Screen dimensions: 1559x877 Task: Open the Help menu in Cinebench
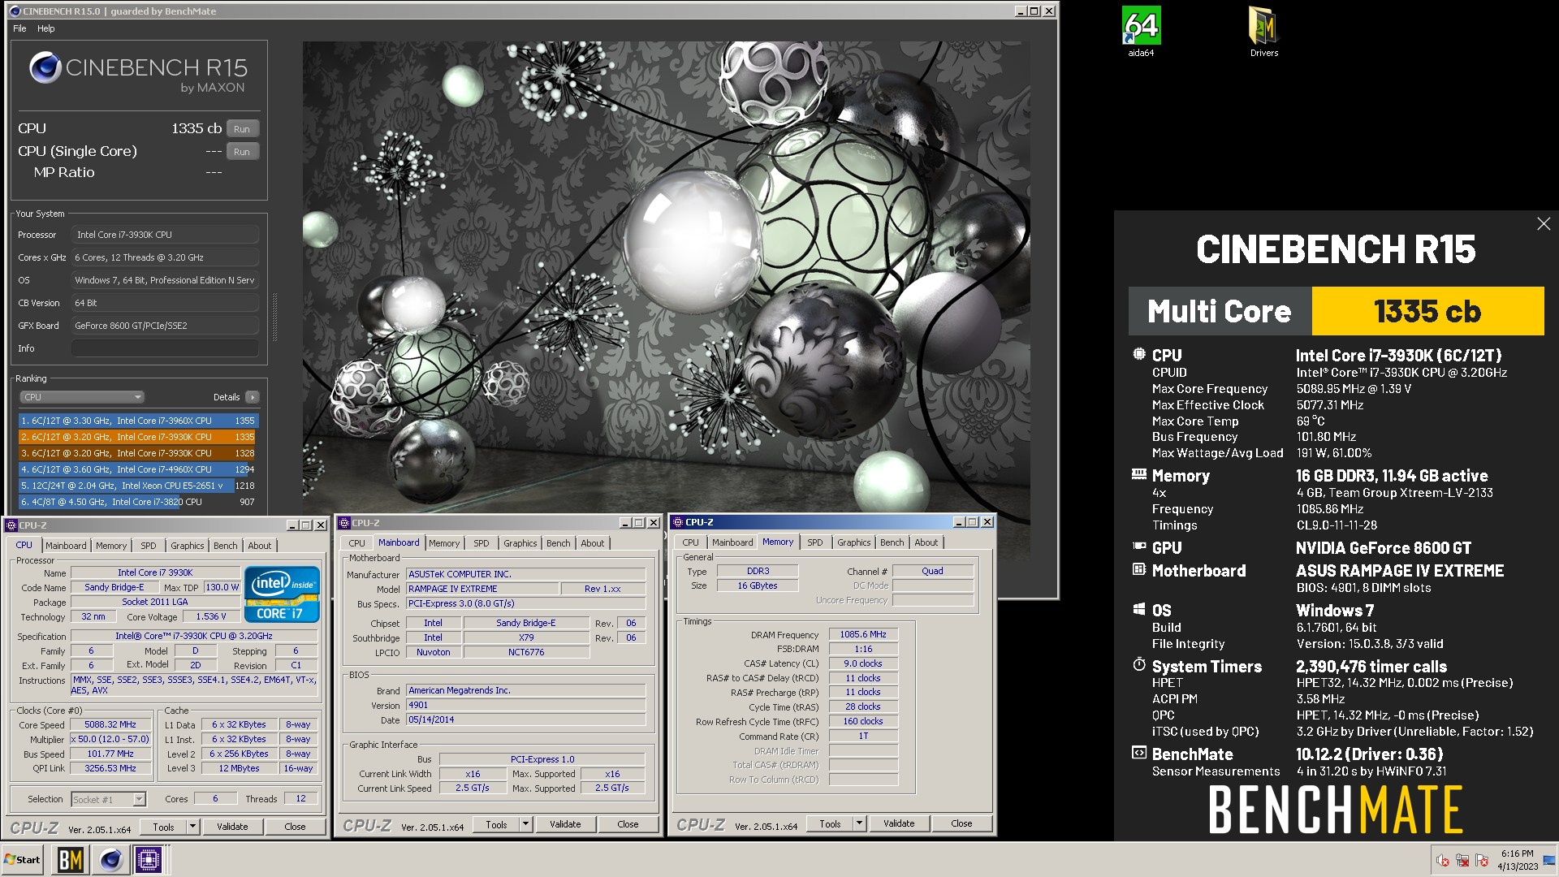tap(46, 28)
